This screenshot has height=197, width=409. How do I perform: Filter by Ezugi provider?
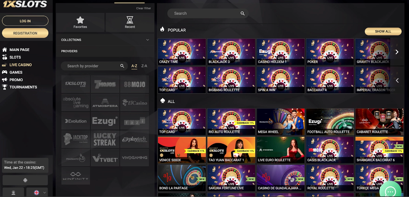105,121
